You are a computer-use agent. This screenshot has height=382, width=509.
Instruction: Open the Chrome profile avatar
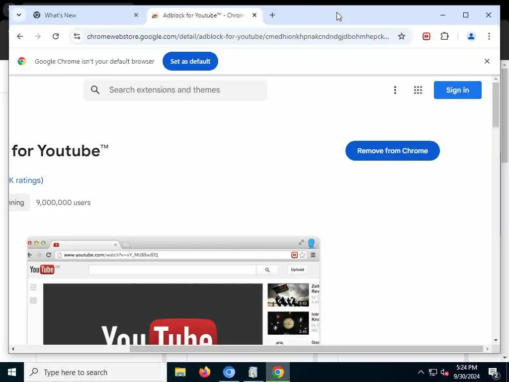471,36
